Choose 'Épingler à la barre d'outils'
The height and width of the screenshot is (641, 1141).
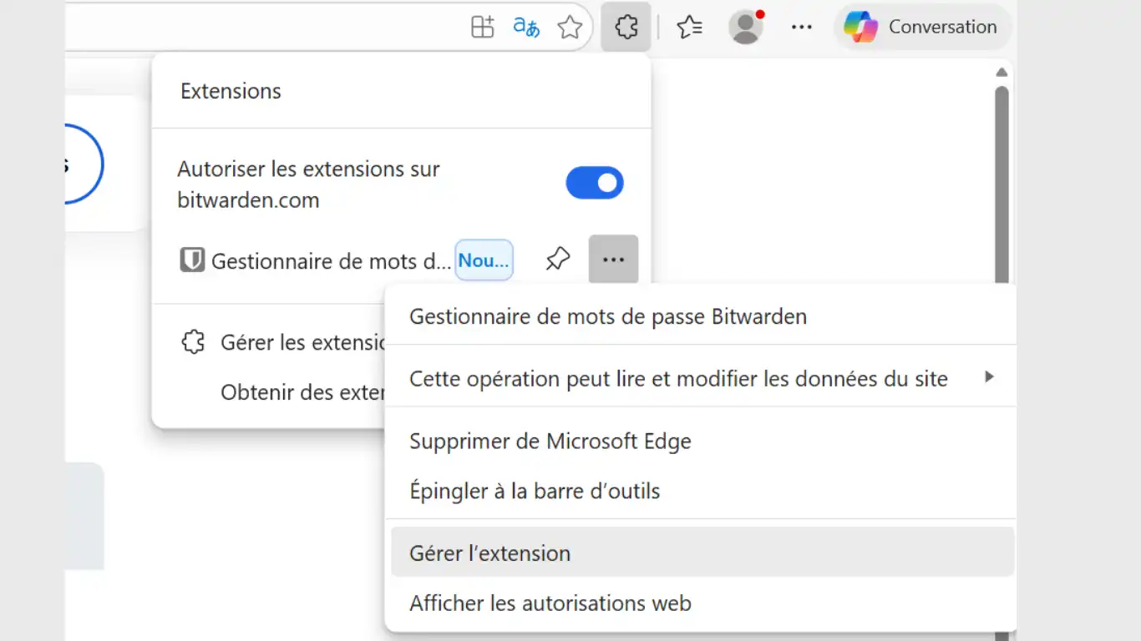(535, 491)
